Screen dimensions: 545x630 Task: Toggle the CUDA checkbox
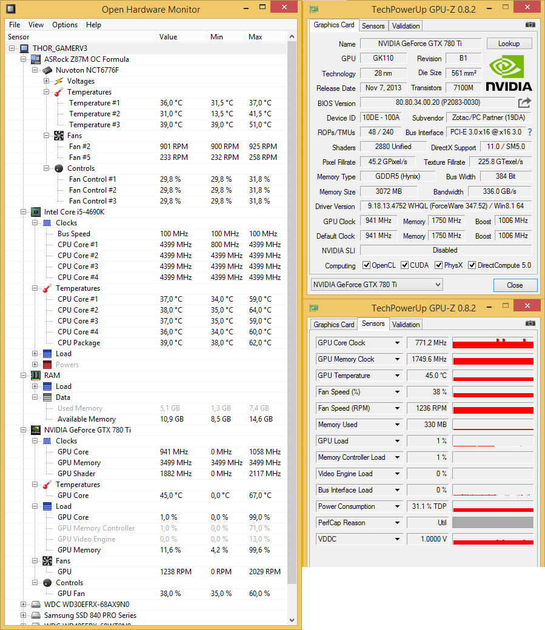404,265
